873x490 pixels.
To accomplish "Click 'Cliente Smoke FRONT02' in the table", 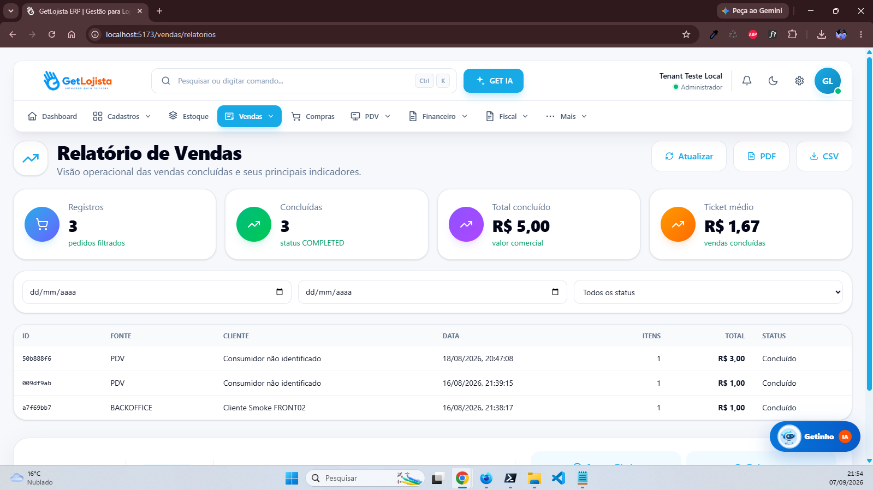I will pyautogui.click(x=264, y=408).
